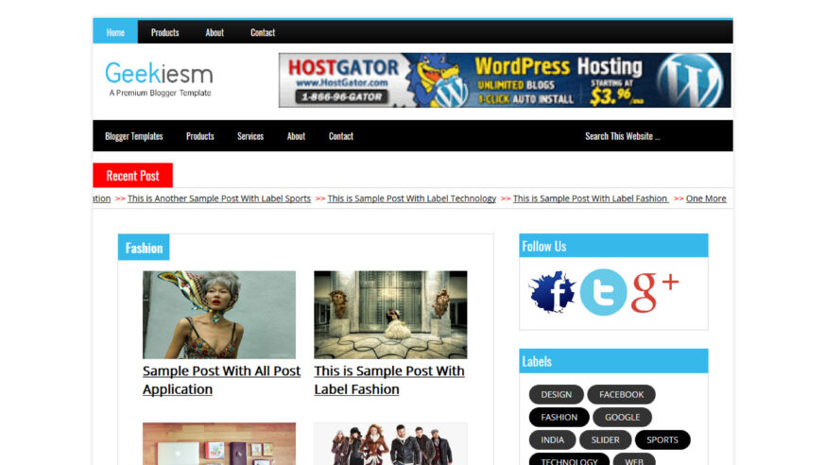Click the red Recent Post heading
Screen dimensions: 826x465
pos(132,176)
